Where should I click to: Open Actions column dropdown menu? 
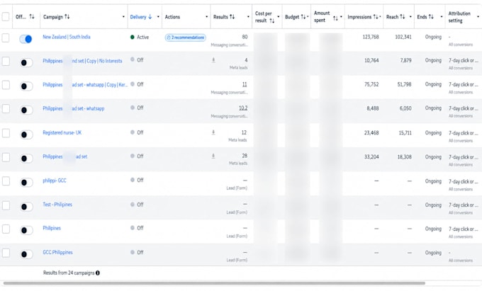tap(206, 16)
